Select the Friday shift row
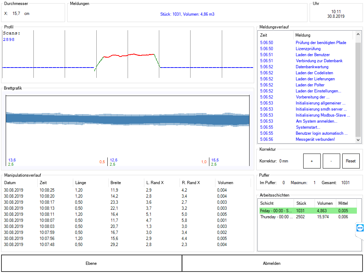Image resolution: width=364 pixels, height=273 pixels. (x=308, y=211)
